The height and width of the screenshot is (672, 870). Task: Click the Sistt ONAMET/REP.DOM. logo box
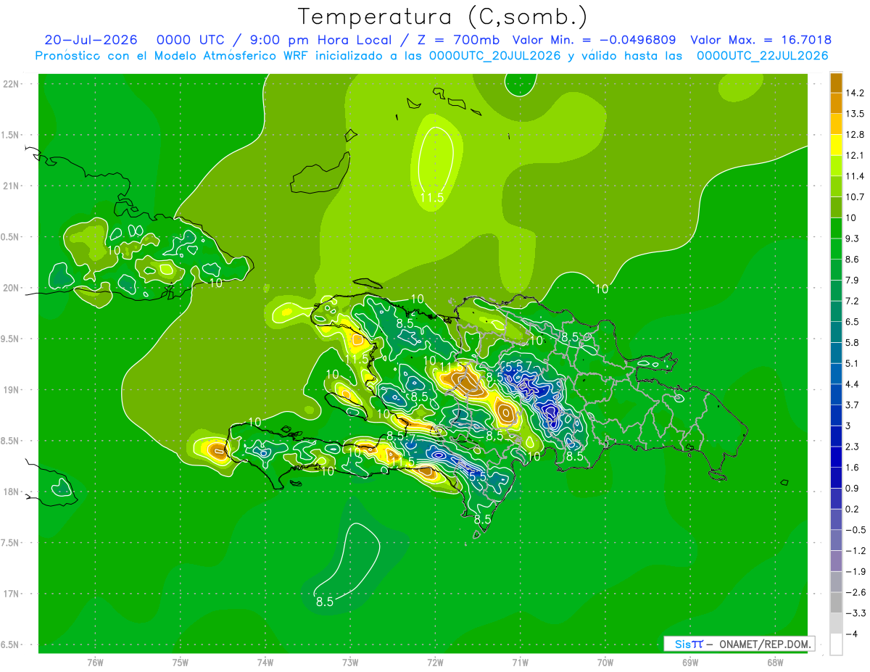click(739, 644)
